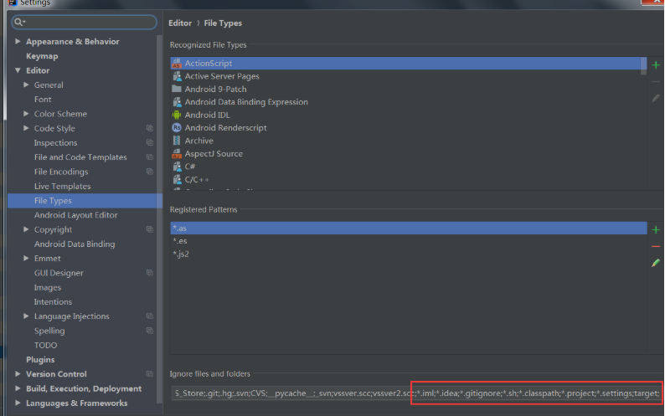Click project-level icon beside Spelling
The height and width of the screenshot is (416, 665).
coord(150,331)
